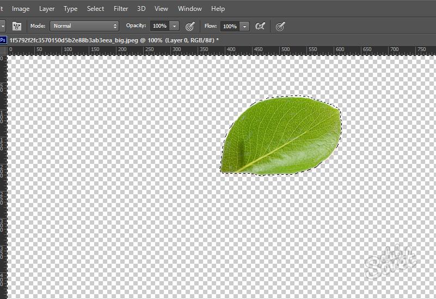Screen dimensions: 436x299
Task: Open the 3D menu
Action: [x=141, y=9]
